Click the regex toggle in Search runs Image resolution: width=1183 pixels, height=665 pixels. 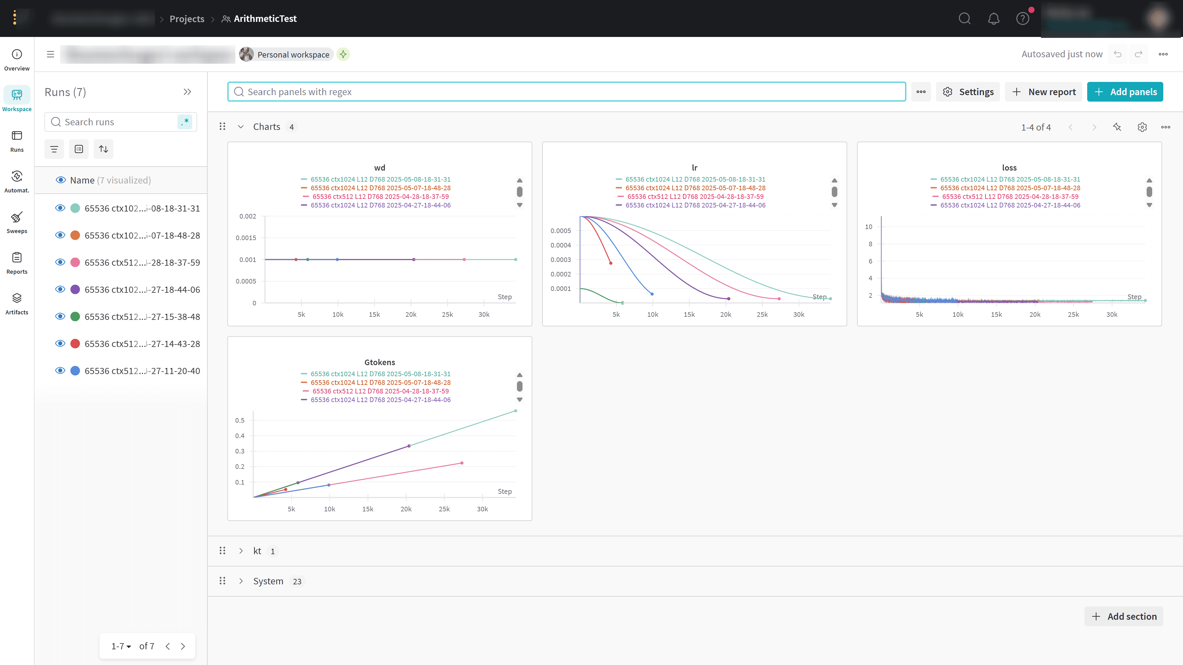[x=185, y=122]
